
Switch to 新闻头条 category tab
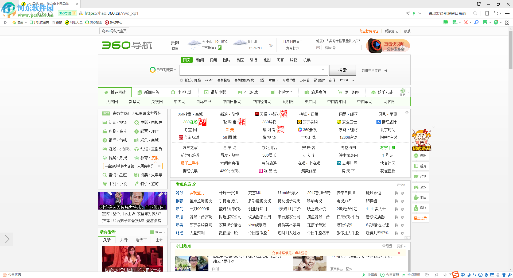[x=148, y=92]
